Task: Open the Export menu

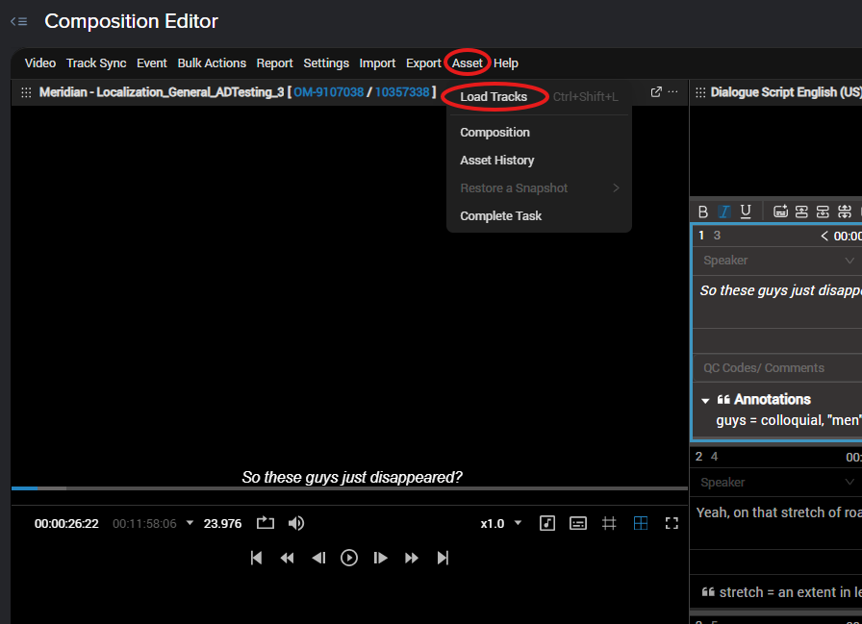Action: 423,63
